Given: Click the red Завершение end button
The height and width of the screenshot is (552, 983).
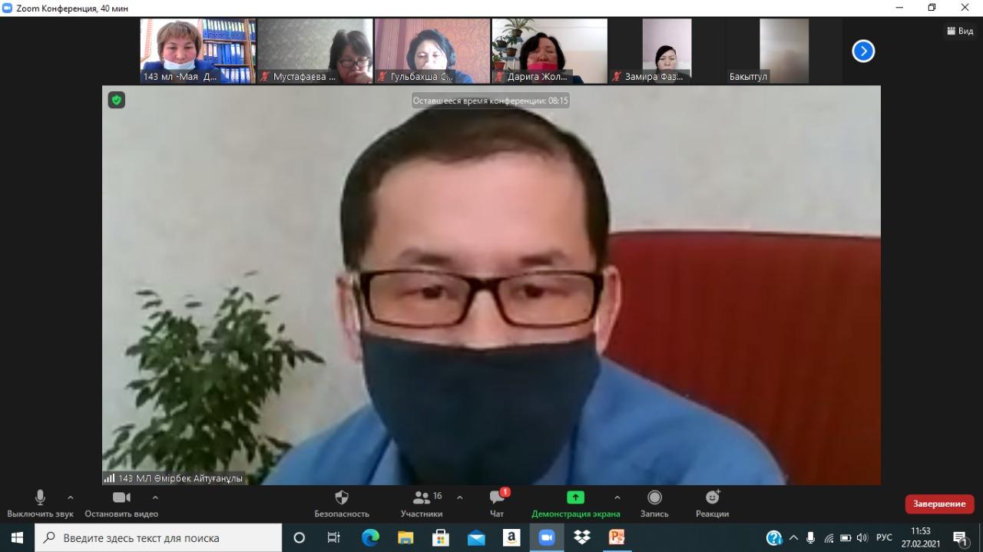Looking at the screenshot, I should click(x=939, y=504).
